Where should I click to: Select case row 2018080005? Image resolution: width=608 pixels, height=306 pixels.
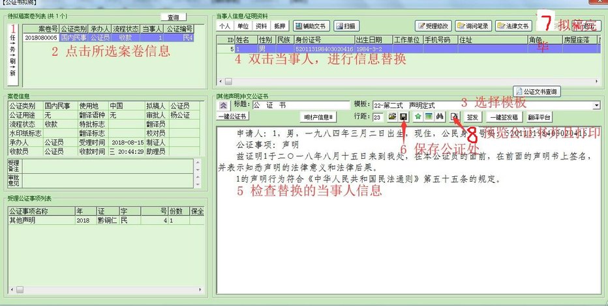pos(108,38)
